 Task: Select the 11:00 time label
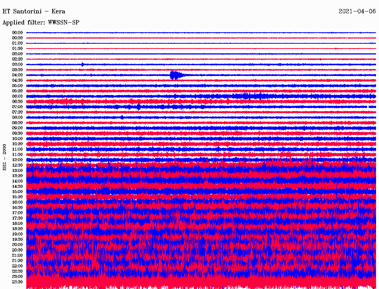pyautogui.click(x=17, y=149)
